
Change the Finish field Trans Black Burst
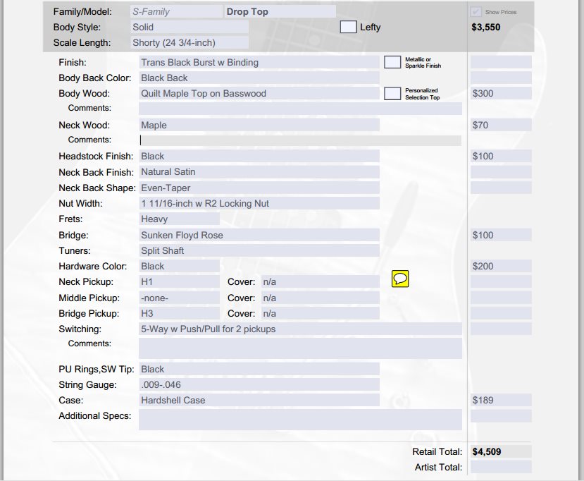pos(259,62)
